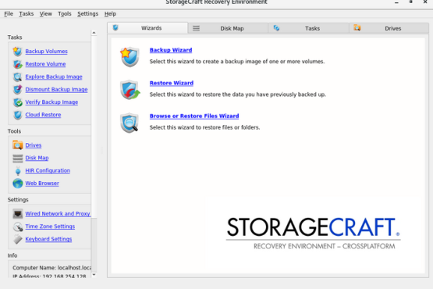
Task: Click the sidebar scroll up arrow
Action: (94, 33)
